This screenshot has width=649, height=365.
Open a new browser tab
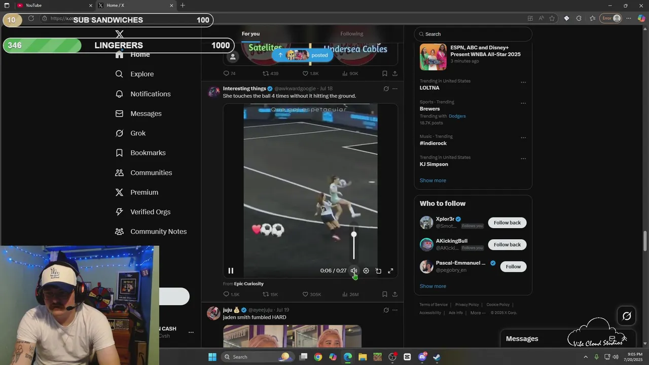pos(183,6)
